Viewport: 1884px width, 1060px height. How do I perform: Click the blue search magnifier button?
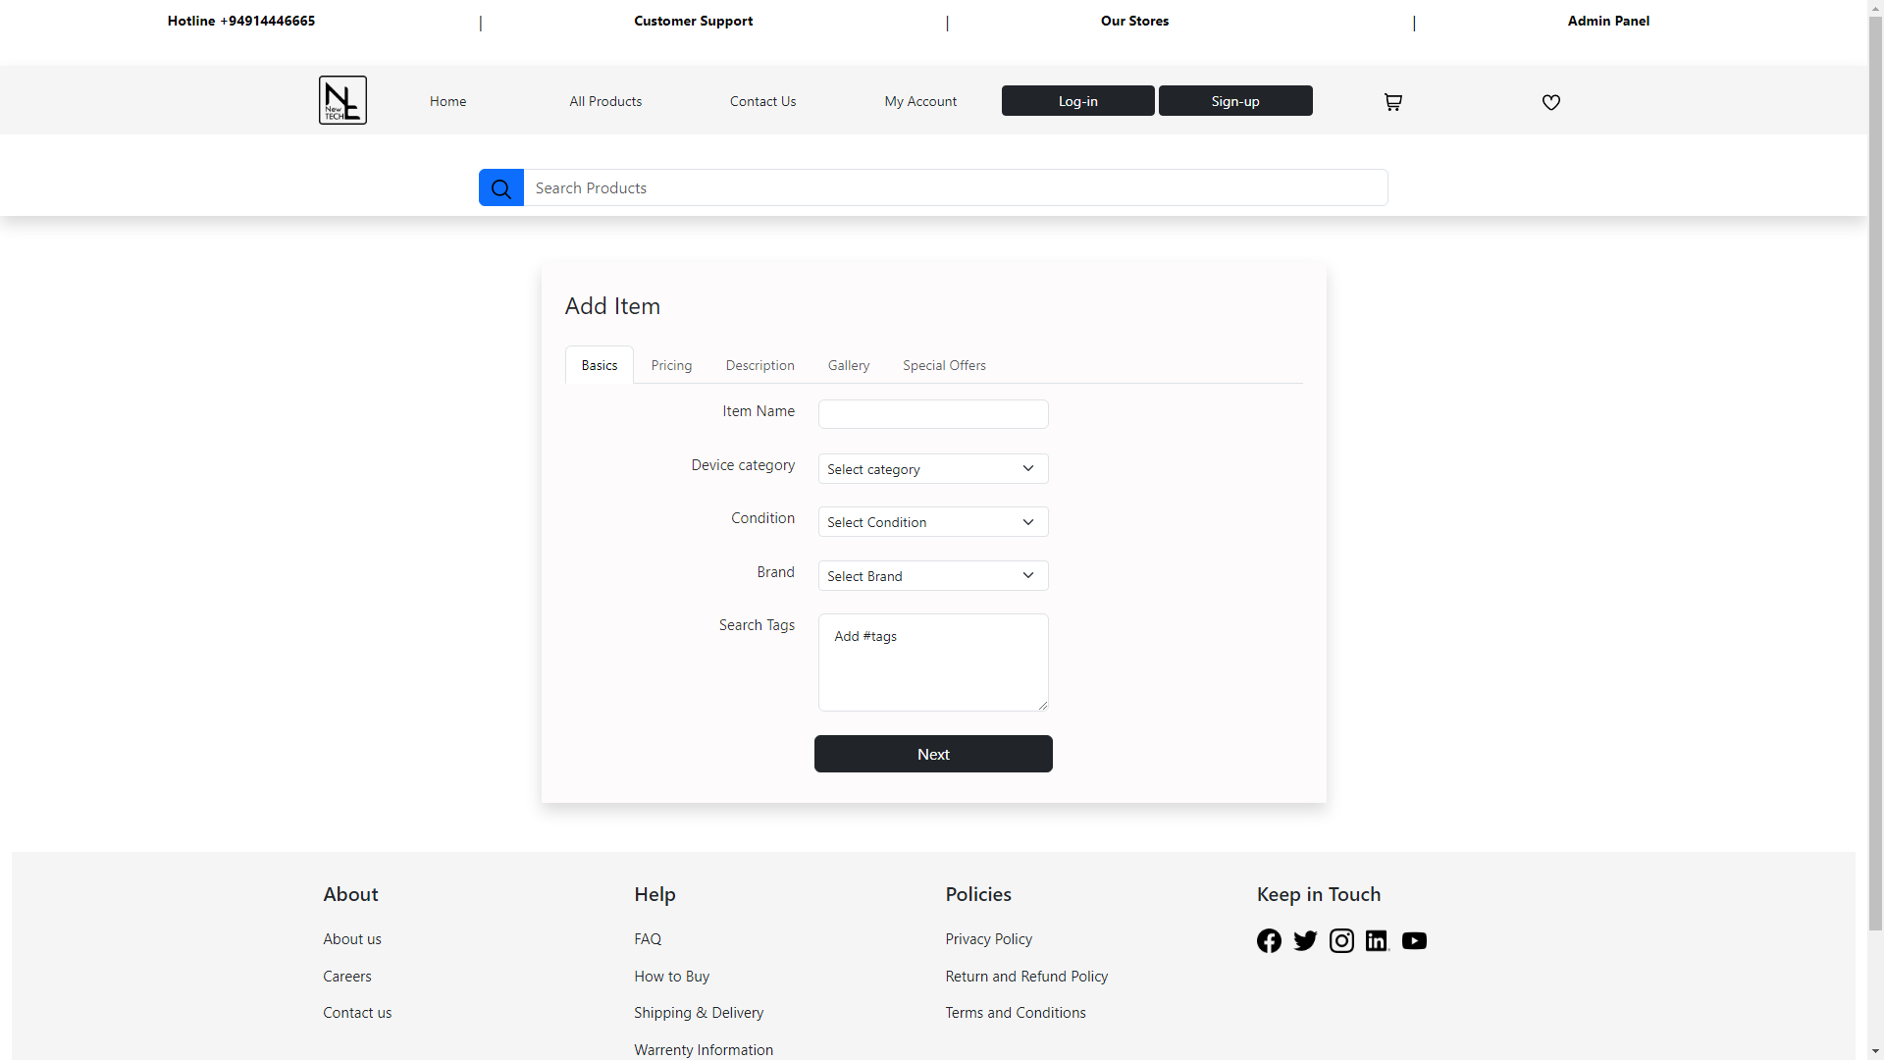point(500,188)
